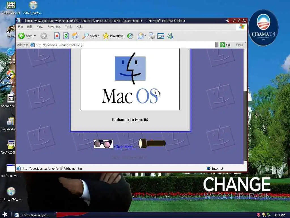Expand the address bar dropdown

point(216,45)
